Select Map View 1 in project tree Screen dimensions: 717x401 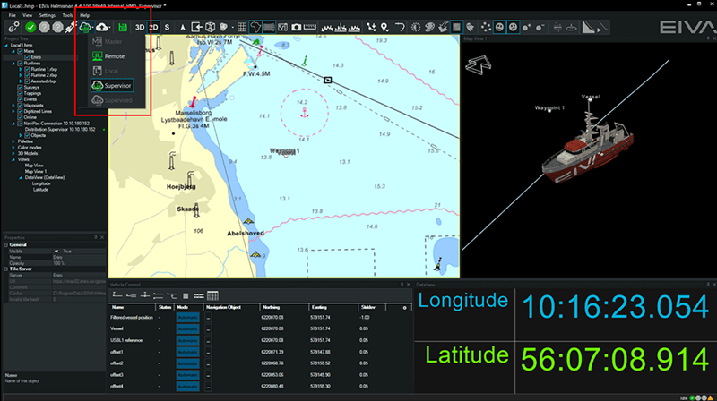click(38, 171)
